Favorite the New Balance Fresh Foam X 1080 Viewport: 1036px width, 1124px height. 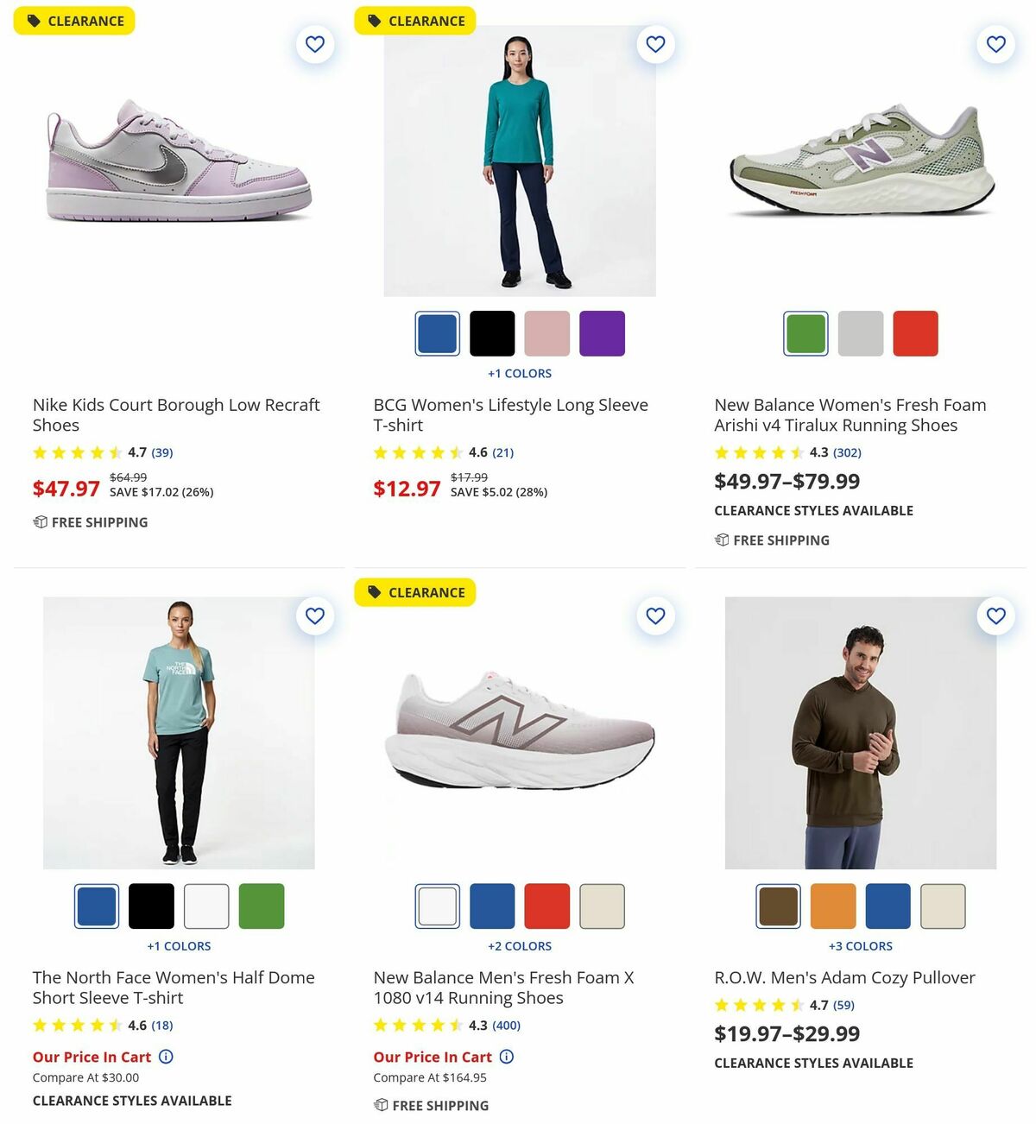click(x=655, y=616)
